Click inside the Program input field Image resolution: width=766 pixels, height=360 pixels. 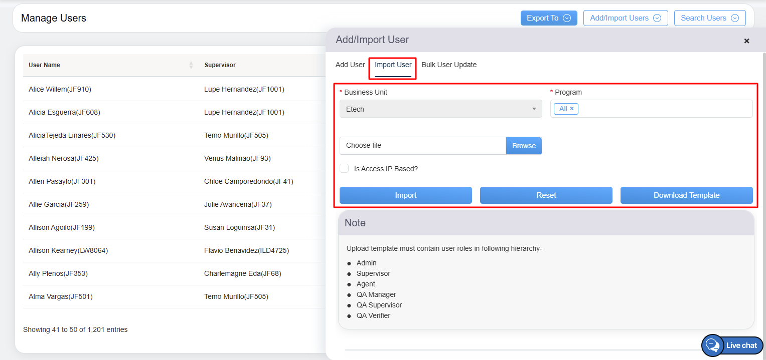(x=662, y=109)
